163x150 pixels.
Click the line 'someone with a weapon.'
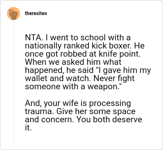[73, 86]
